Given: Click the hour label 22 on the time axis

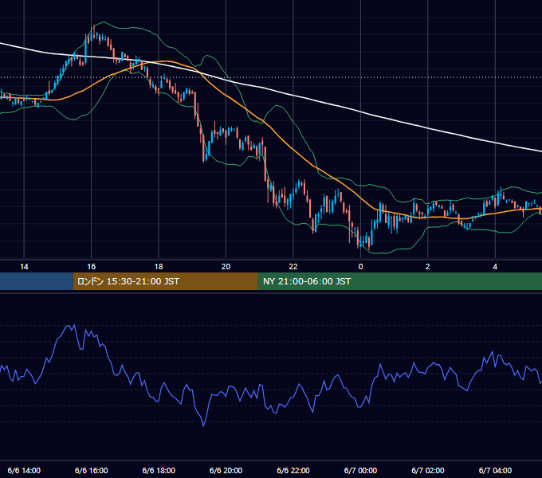Looking at the screenshot, I should (293, 267).
